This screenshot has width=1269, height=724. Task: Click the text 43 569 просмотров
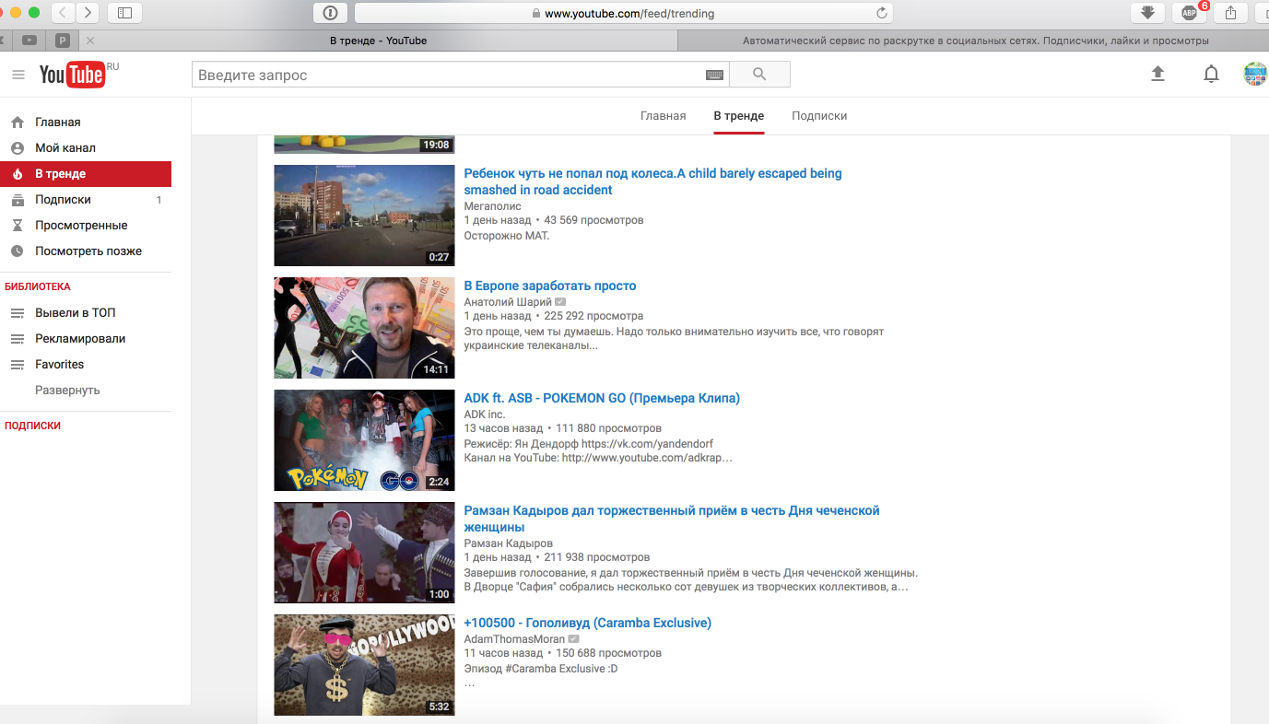[x=594, y=221]
